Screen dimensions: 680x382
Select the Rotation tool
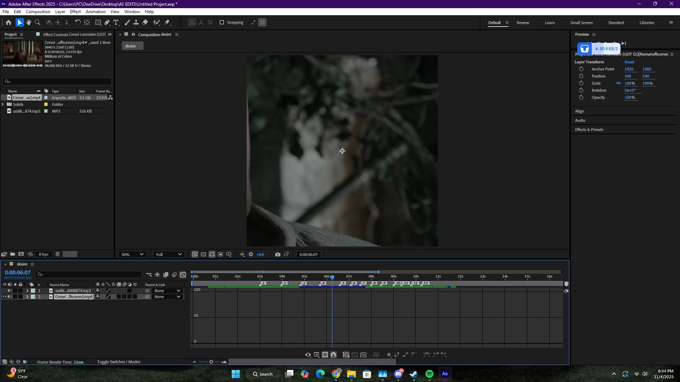[x=78, y=22]
